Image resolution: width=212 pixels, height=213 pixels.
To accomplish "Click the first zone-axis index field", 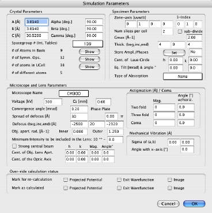I will point(131,24).
